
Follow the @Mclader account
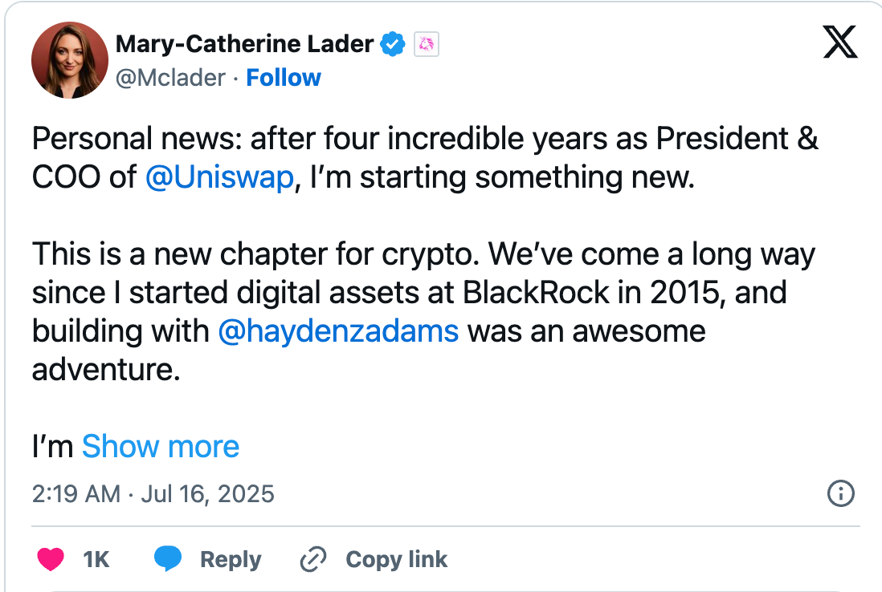click(283, 78)
